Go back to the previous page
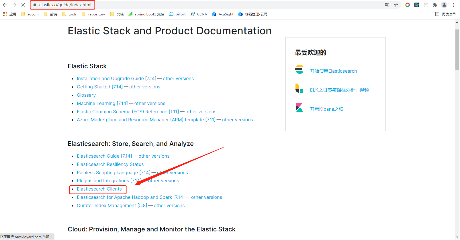The image size is (460, 240). point(5,5)
